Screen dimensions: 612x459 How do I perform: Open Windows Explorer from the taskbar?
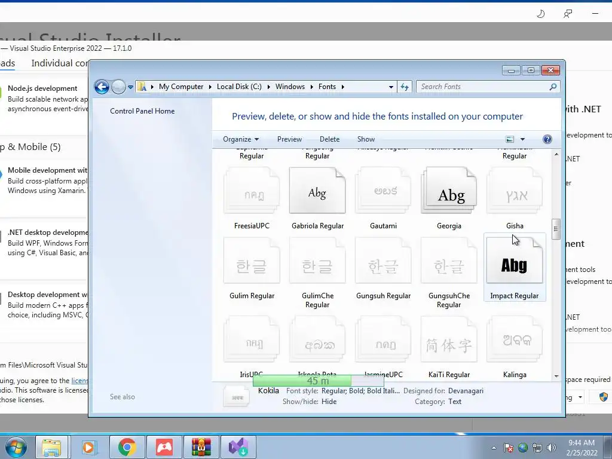[x=52, y=447]
